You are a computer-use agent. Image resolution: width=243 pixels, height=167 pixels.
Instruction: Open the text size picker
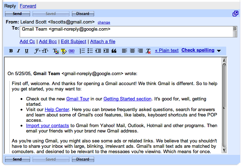tap(45, 51)
